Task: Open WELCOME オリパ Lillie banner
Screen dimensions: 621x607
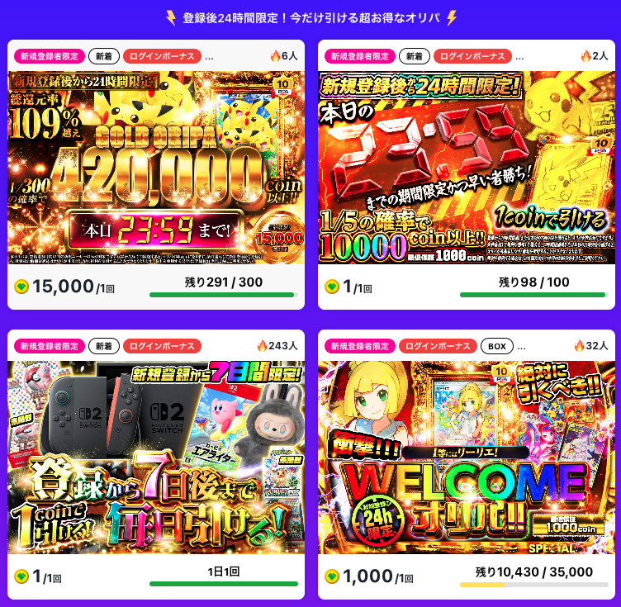Action: tap(467, 458)
